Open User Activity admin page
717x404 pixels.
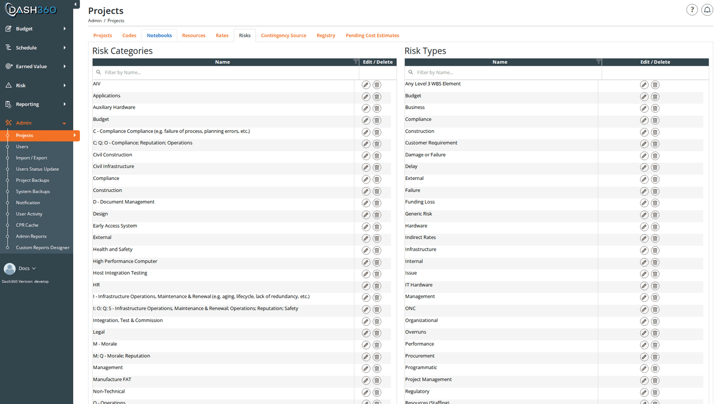tap(29, 214)
